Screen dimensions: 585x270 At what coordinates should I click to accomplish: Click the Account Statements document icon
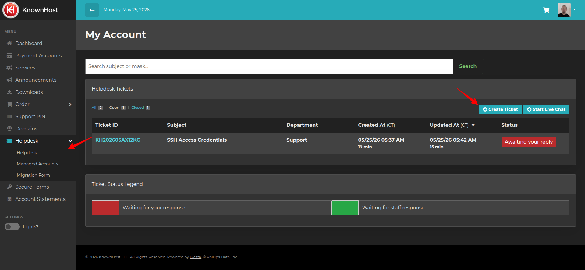pyautogui.click(x=9, y=199)
